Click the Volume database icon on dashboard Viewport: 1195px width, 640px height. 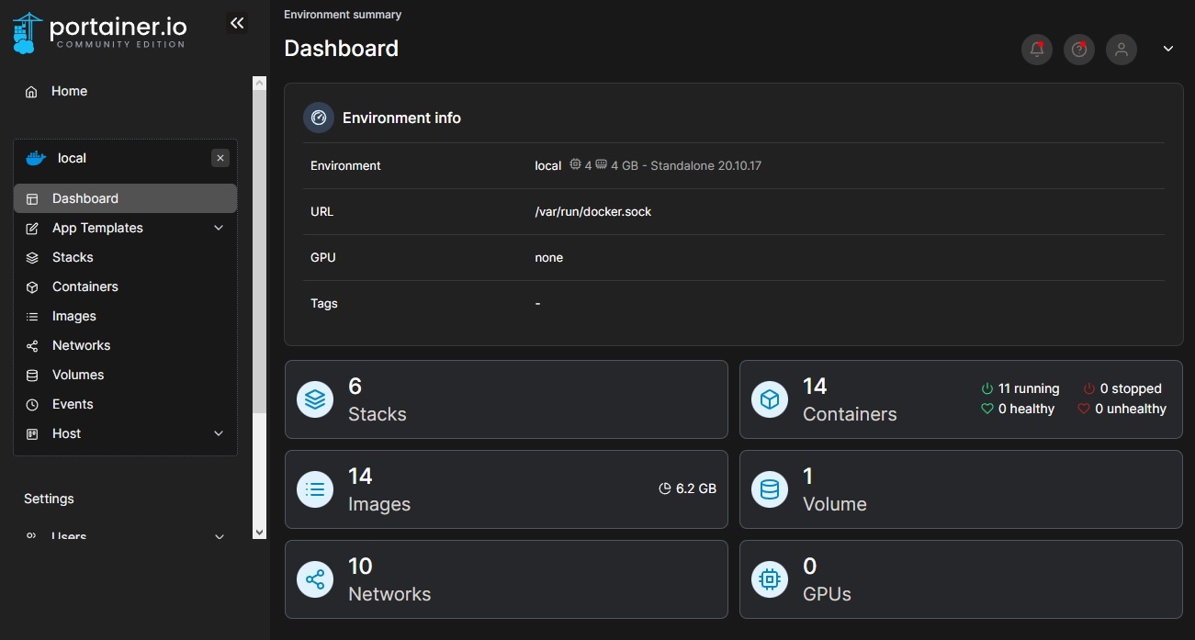[x=770, y=489]
